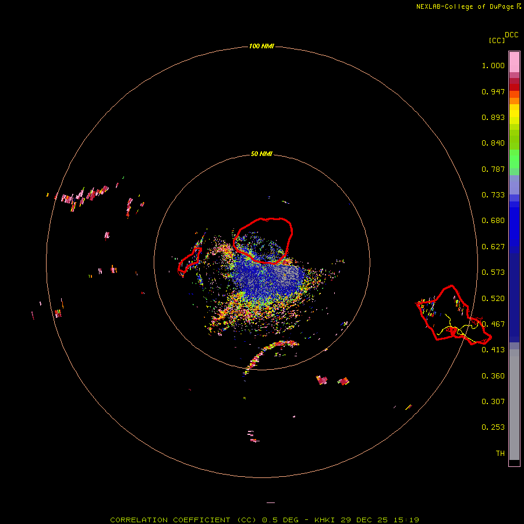Viewport: 524px width, 524px height.
Task: Click the 0.680 scale label
Action: coord(493,221)
